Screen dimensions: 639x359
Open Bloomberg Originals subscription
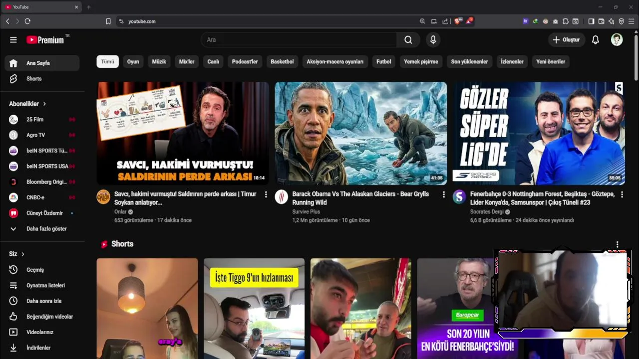[x=42, y=182]
